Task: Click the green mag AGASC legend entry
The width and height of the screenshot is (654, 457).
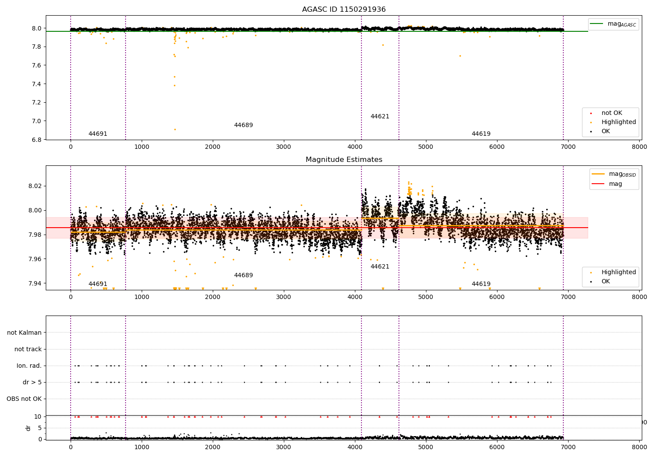Action: (x=613, y=24)
